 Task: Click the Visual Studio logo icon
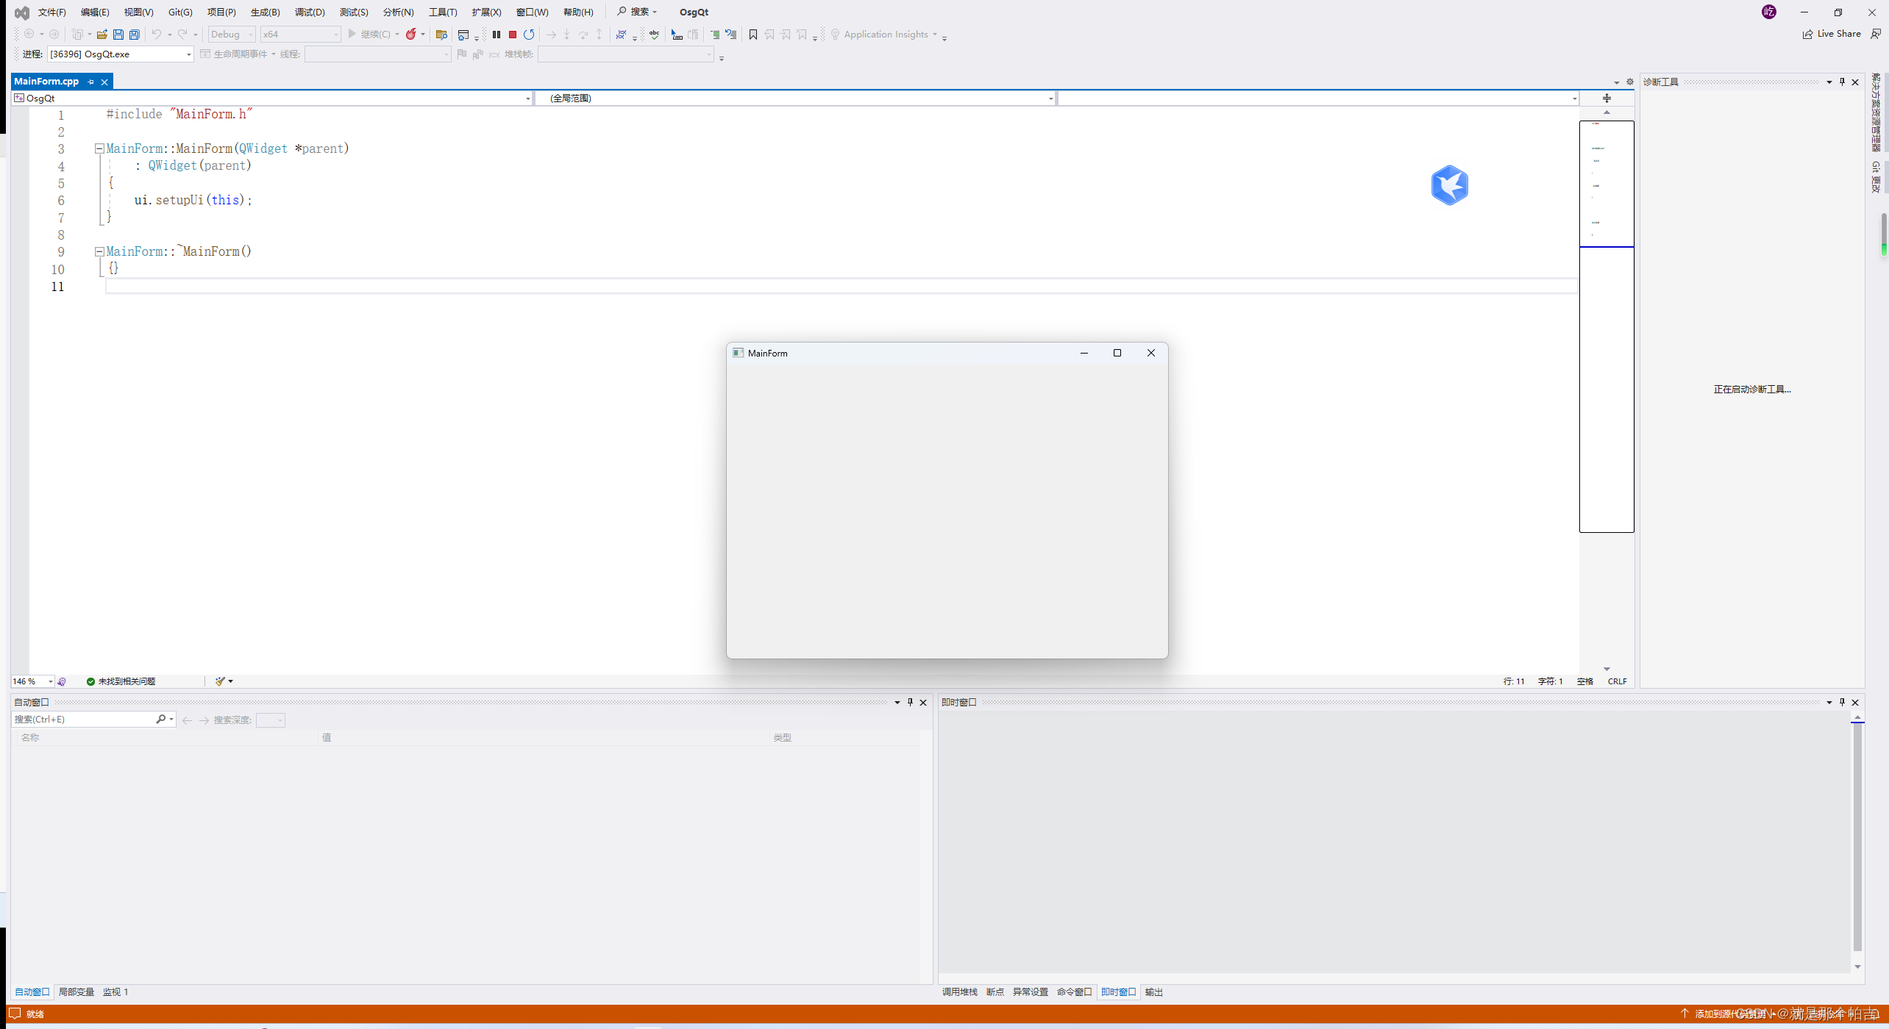(22, 12)
